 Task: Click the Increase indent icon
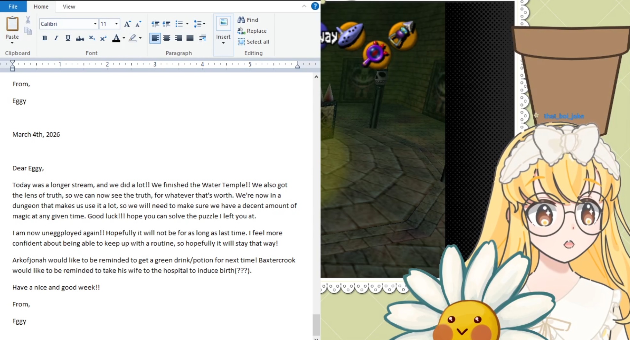tap(167, 23)
